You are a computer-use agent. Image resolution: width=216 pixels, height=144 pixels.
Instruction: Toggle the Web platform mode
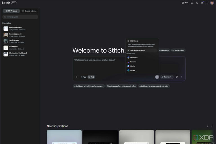[x=91, y=77]
